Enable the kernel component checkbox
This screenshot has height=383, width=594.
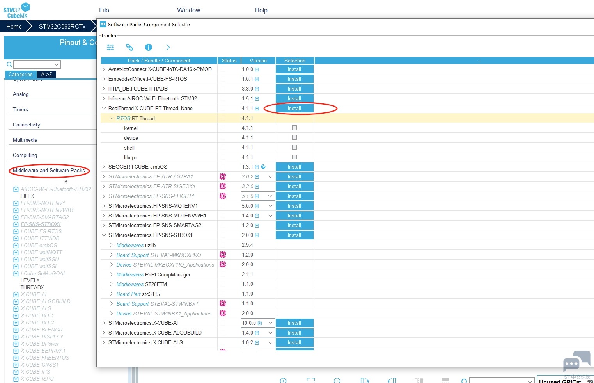294,128
